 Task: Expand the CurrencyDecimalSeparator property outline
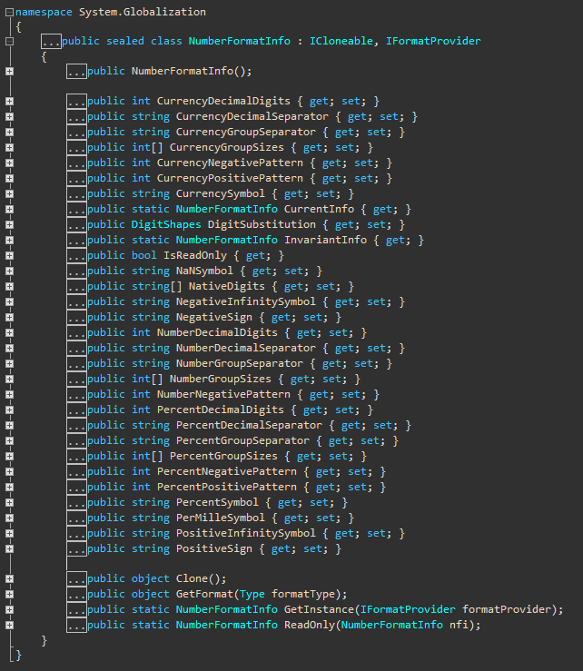[9, 117]
